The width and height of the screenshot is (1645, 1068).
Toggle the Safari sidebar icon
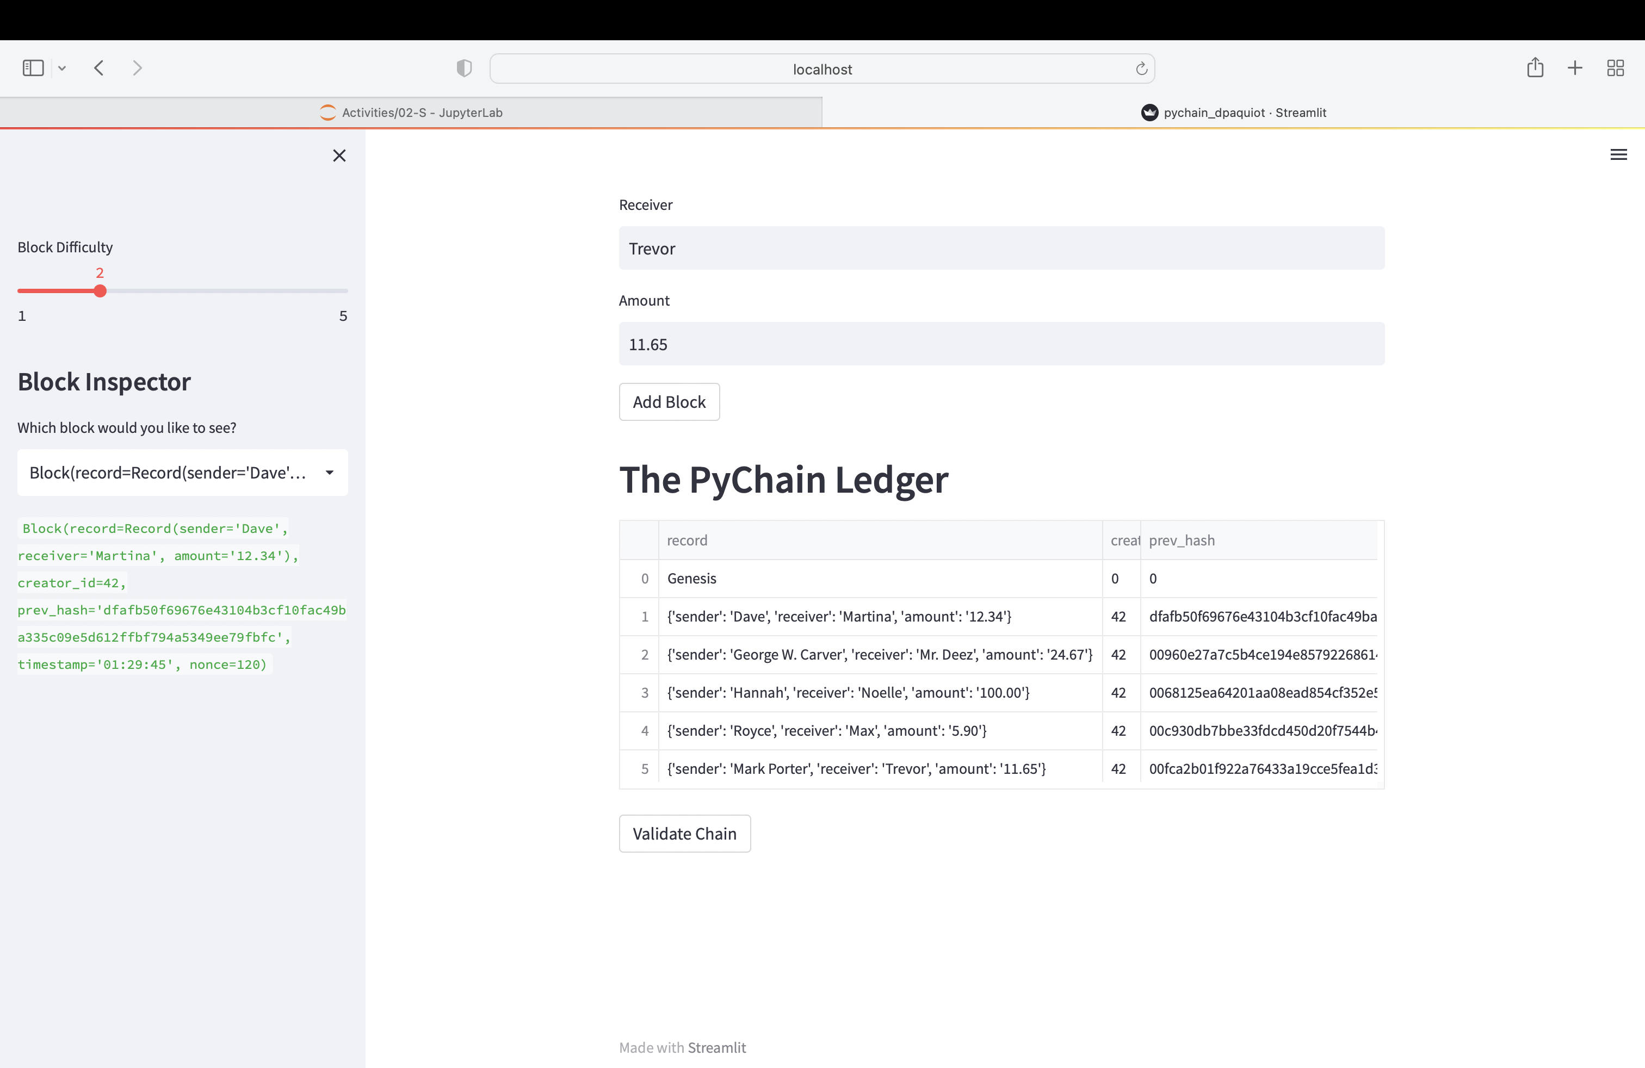click(33, 67)
